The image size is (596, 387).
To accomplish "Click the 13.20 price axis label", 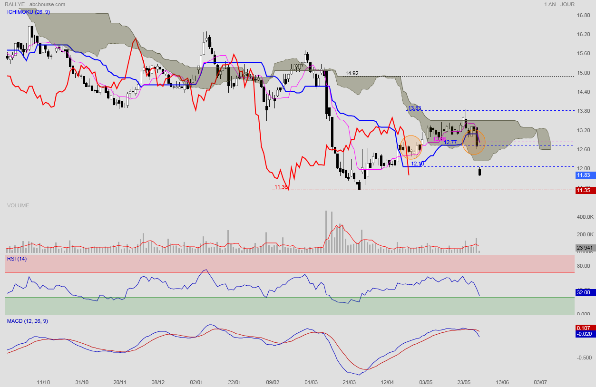I will (584, 130).
